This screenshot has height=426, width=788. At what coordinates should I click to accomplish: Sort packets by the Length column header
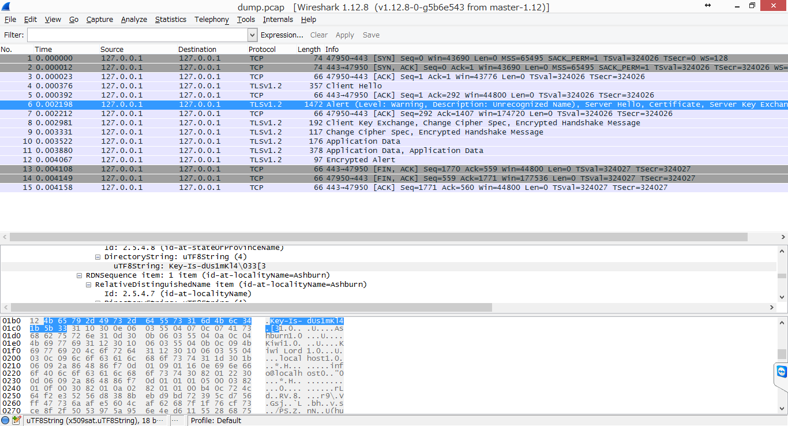[x=309, y=49]
